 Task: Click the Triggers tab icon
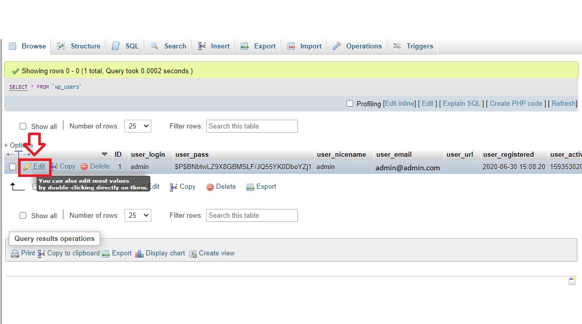[397, 46]
